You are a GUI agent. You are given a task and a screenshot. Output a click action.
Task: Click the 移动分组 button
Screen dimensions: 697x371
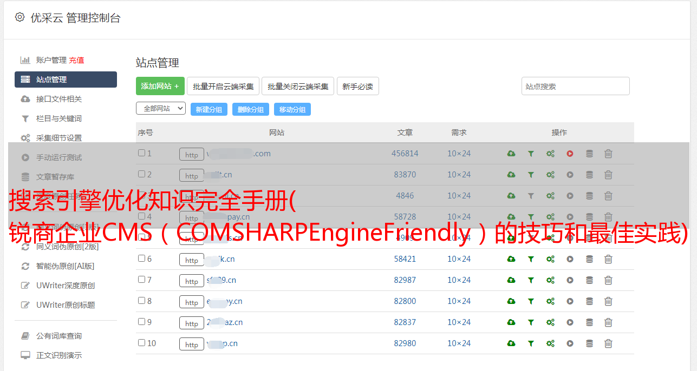pos(292,109)
